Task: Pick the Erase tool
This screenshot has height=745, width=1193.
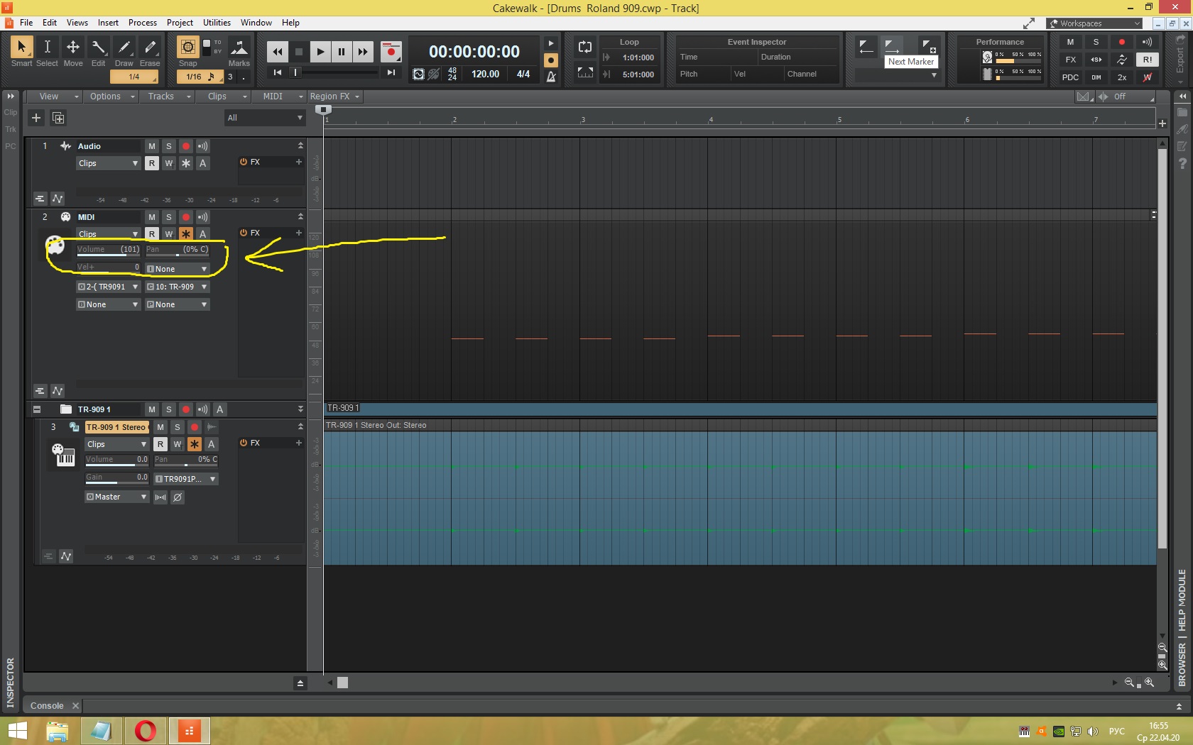Action: [150, 52]
